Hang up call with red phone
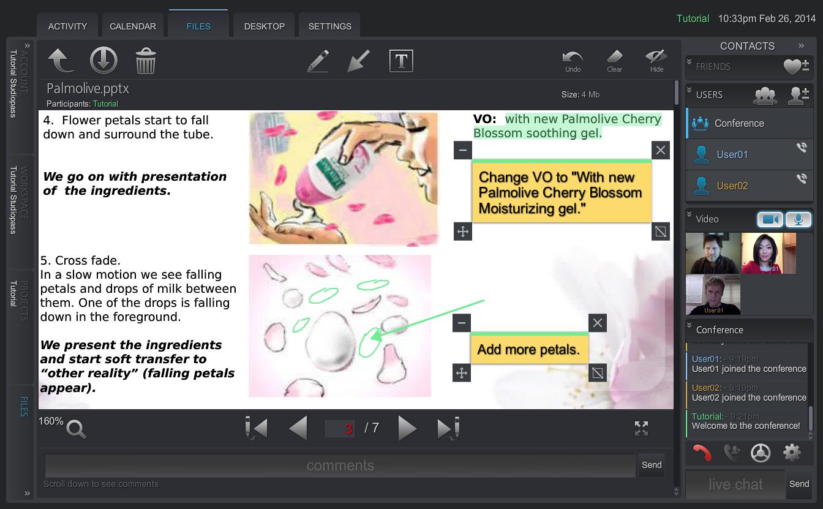The image size is (823, 509). 702,453
